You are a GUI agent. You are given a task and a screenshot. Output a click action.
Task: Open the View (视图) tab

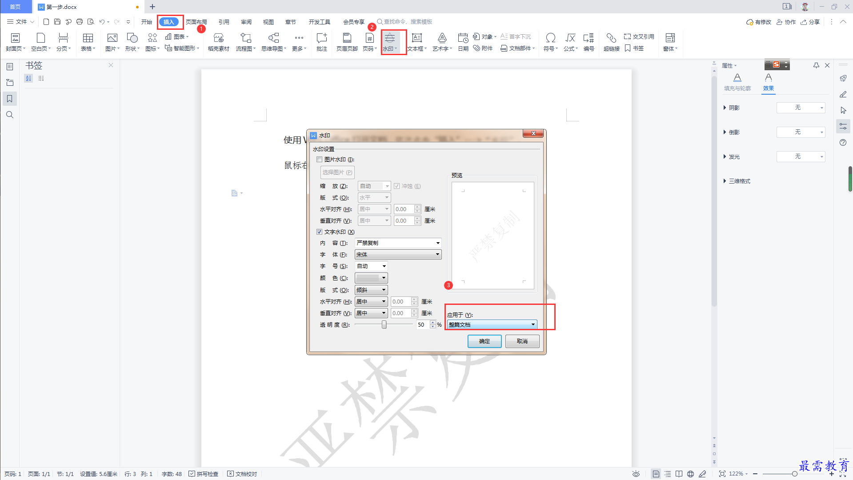(268, 22)
